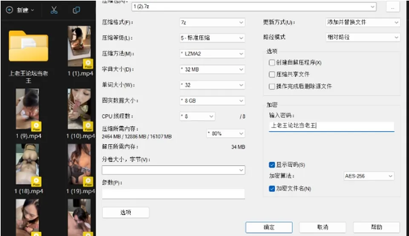
Task: Open the 加密算法 AES-256 dropdown
Action: pos(369,176)
